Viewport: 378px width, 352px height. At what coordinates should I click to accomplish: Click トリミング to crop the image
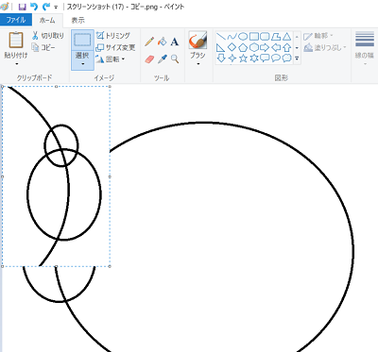pos(113,36)
